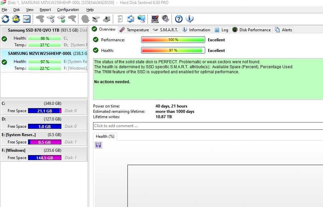Click the E: free space 0.5 GB bar

(x=45, y=142)
